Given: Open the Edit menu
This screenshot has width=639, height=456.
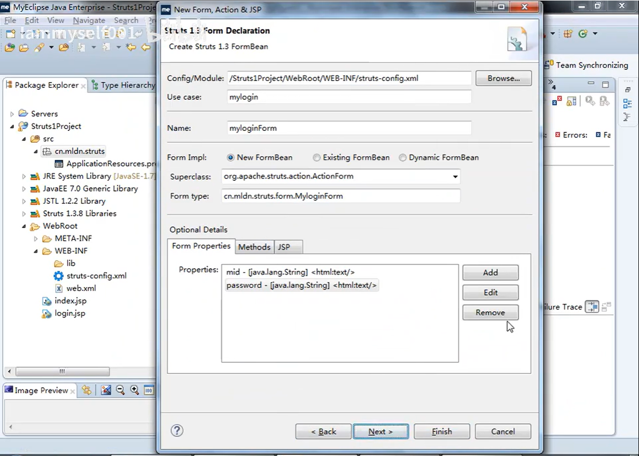Looking at the screenshot, I should click(x=31, y=20).
